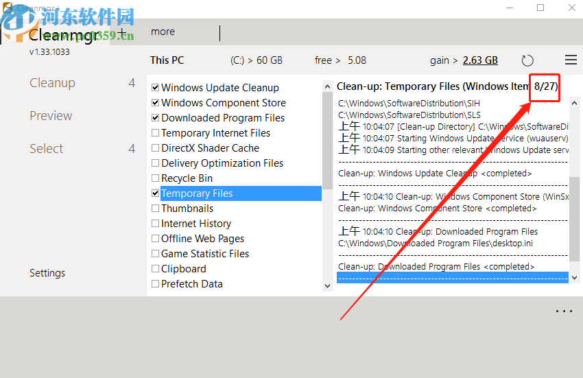Click the plus icon beside Cleanmgr

(x=122, y=33)
